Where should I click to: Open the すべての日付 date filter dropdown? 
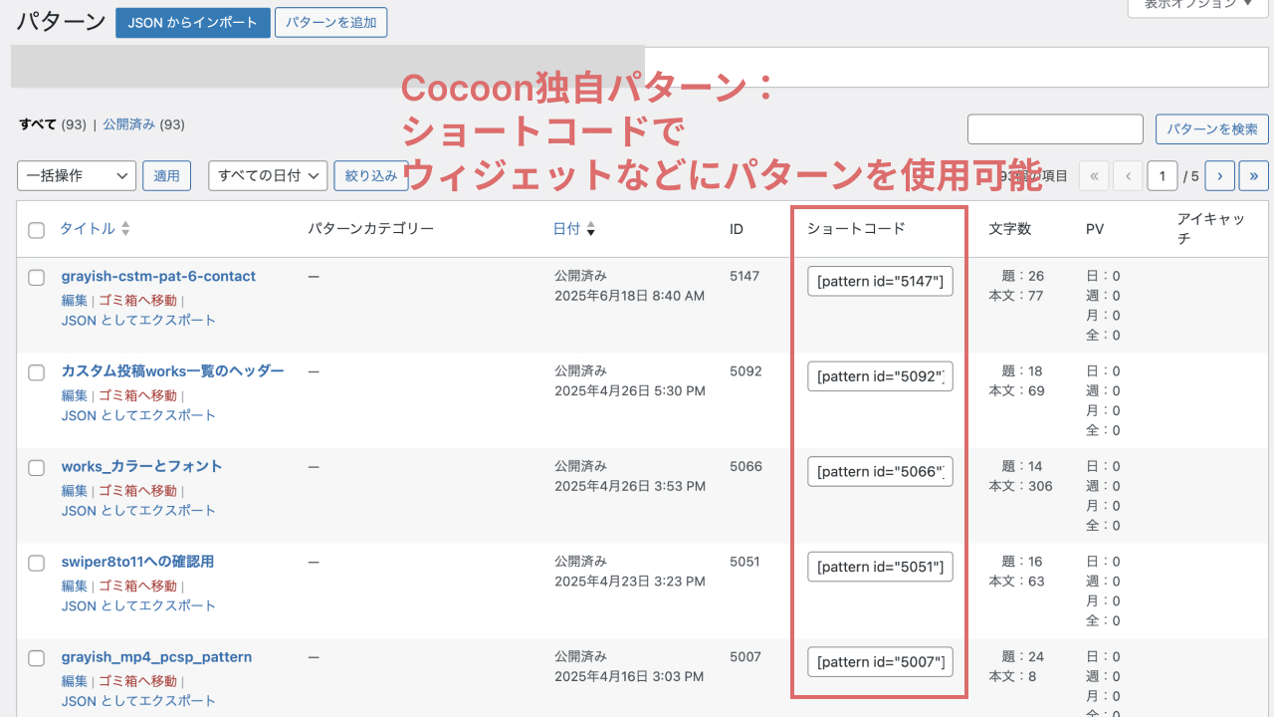click(268, 175)
